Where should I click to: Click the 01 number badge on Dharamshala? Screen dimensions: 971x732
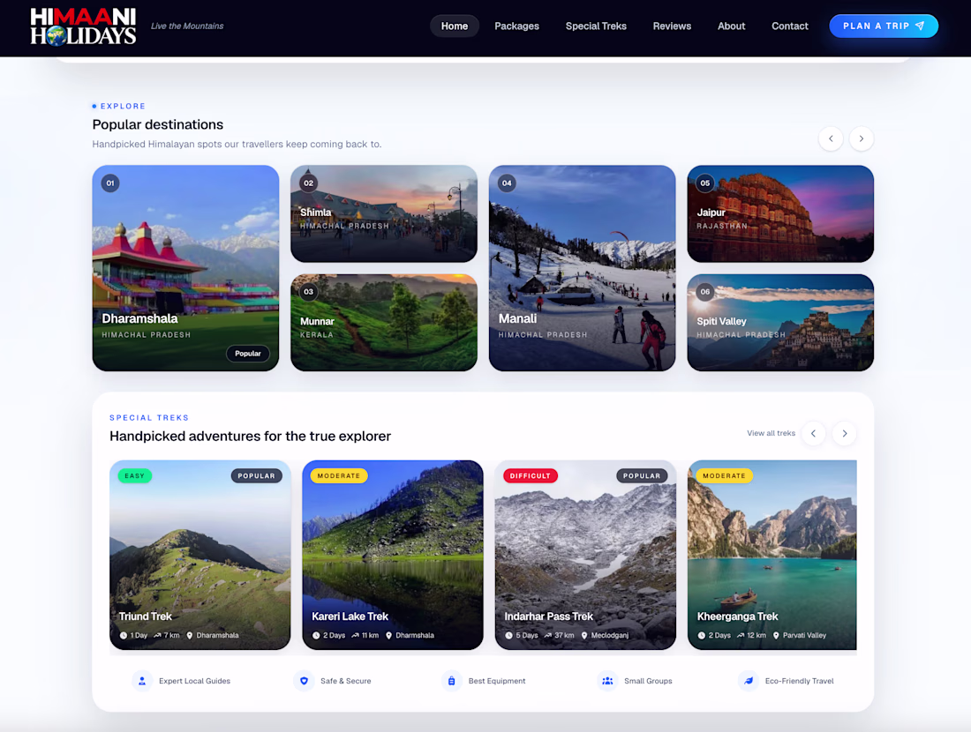pyautogui.click(x=110, y=183)
